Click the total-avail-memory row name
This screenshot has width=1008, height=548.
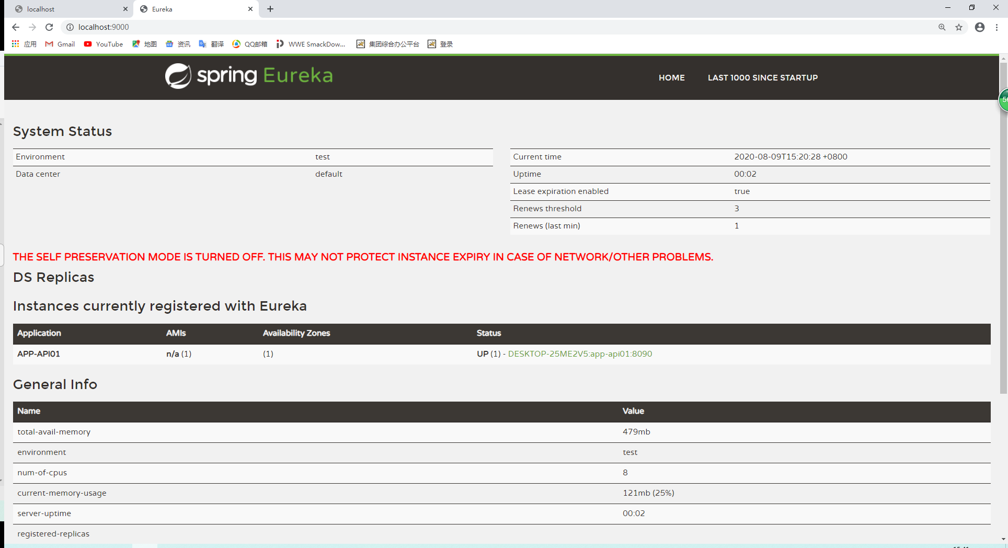pyautogui.click(x=54, y=432)
